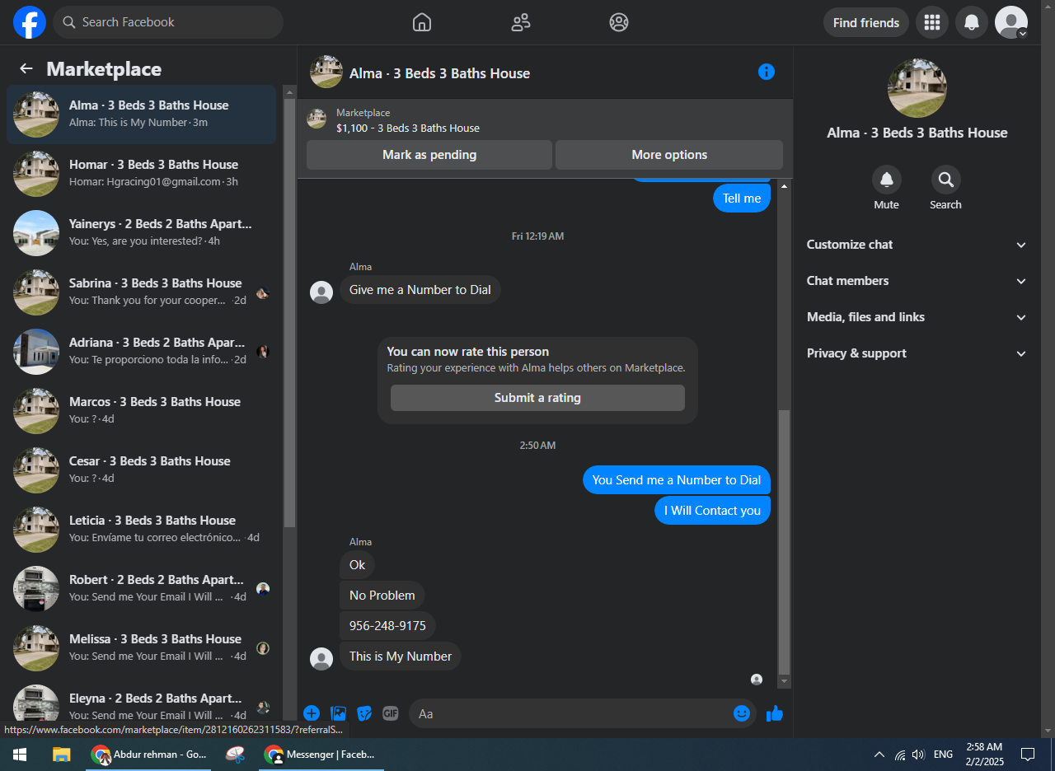Attach a photo with image icon
This screenshot has height=771, width=1055.
338,713
